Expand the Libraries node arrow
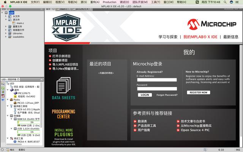Viewport: 243px width, 152px height. click(6, 33)
